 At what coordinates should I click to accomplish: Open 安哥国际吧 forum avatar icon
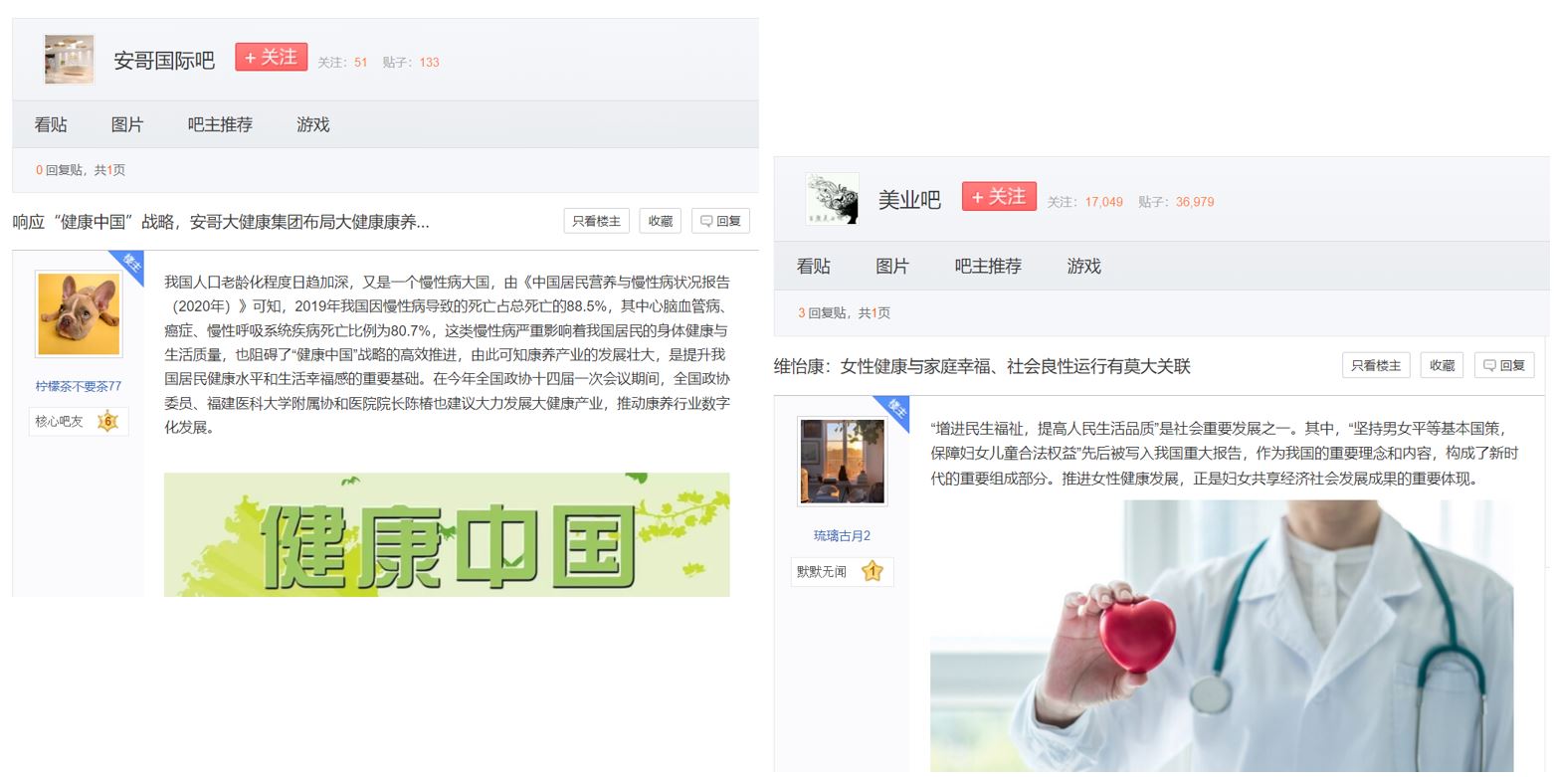coord(69,59)
